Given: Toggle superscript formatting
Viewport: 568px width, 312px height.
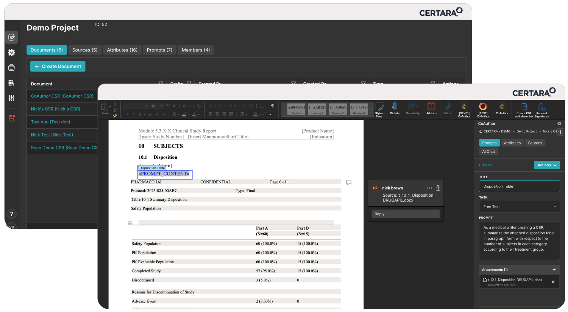Looking at the screenshot, I should [164, 114].
